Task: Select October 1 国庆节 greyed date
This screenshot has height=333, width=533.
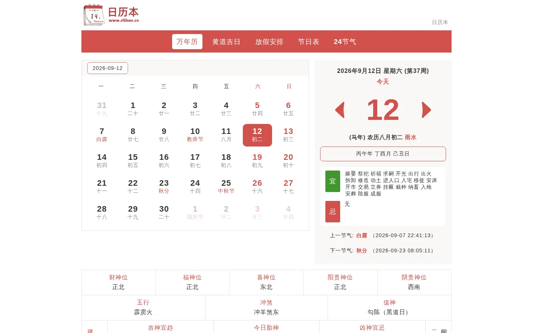Action: [x=195, y=213]
